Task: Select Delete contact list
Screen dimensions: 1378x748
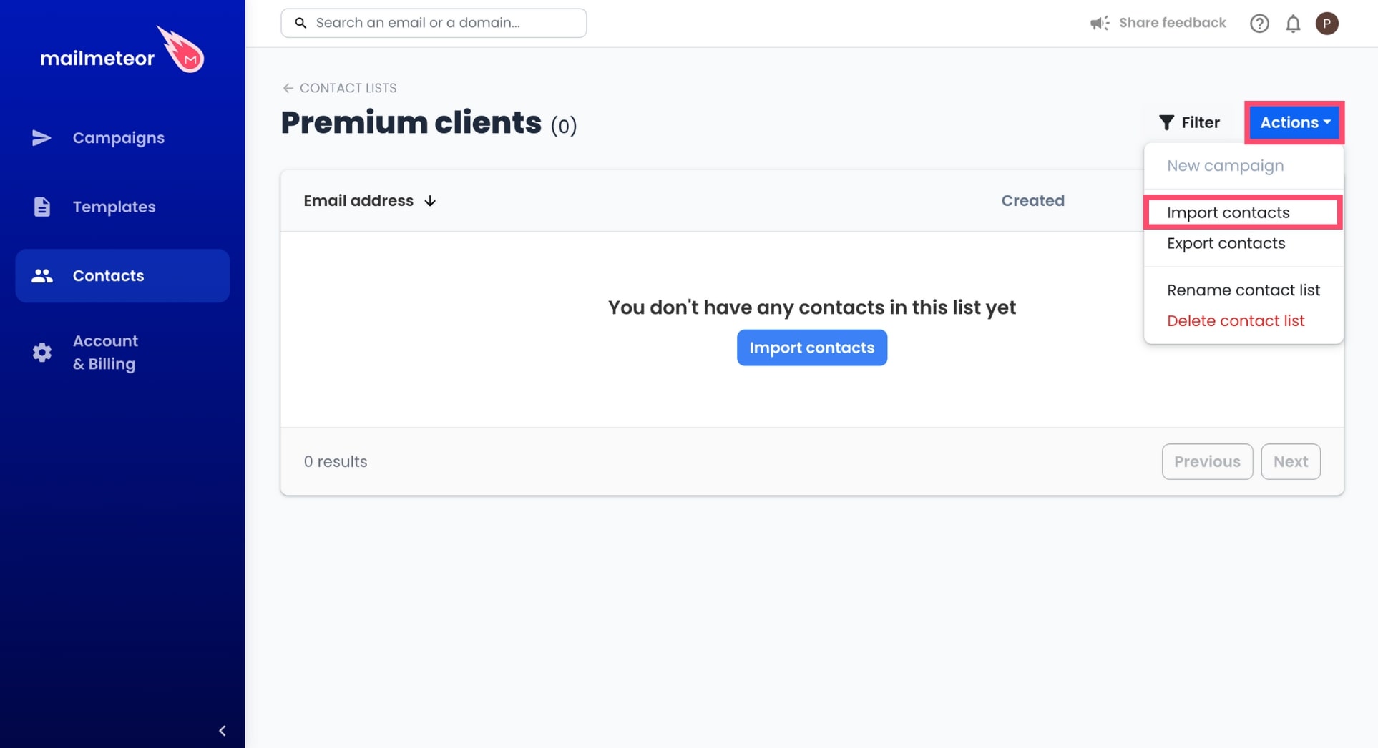Action: (1235, 320)
